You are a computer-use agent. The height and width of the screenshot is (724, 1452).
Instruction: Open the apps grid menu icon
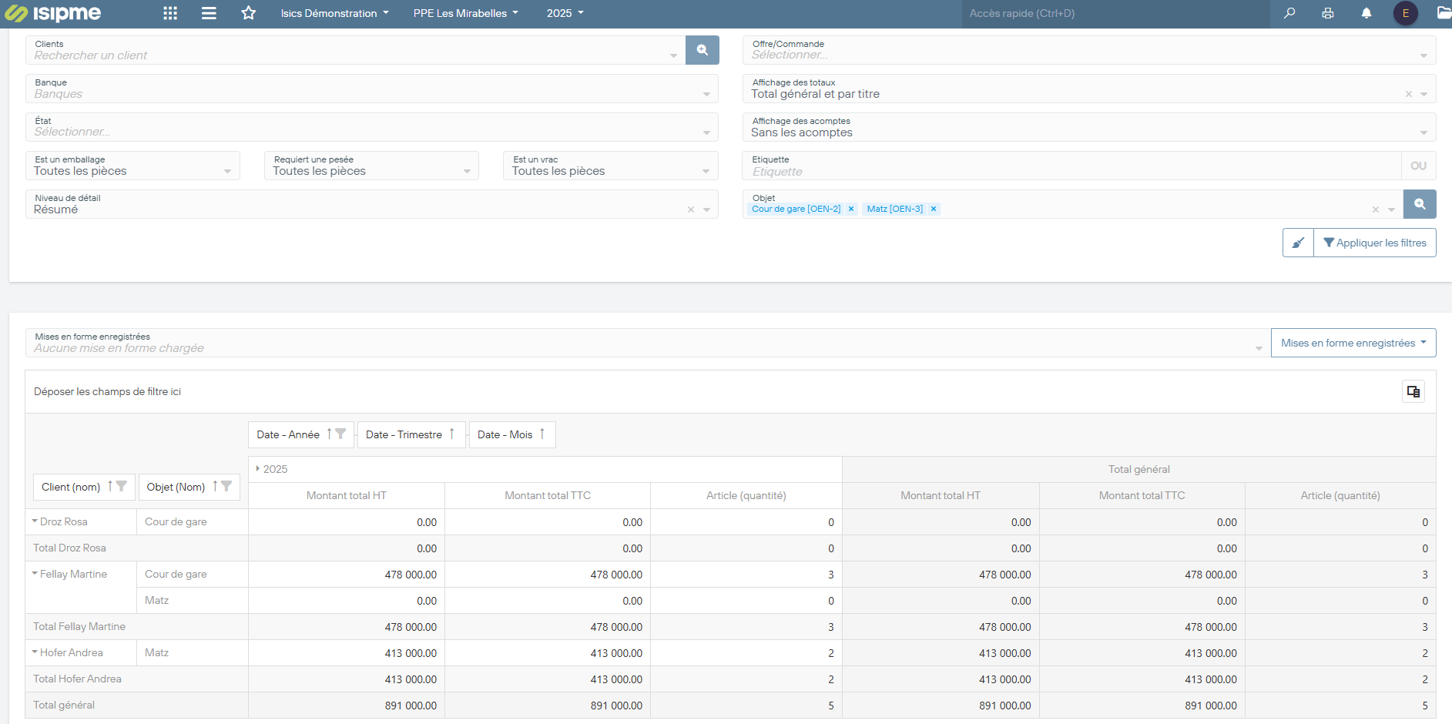[x=170, y=13]
